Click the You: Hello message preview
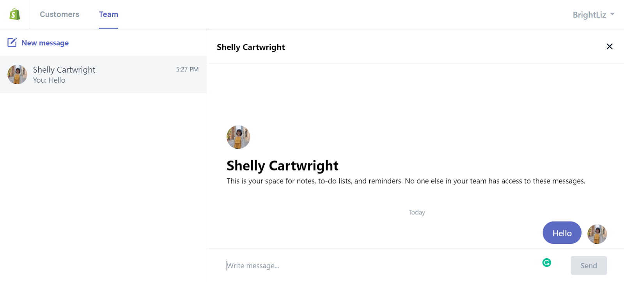 coord(49,80)
